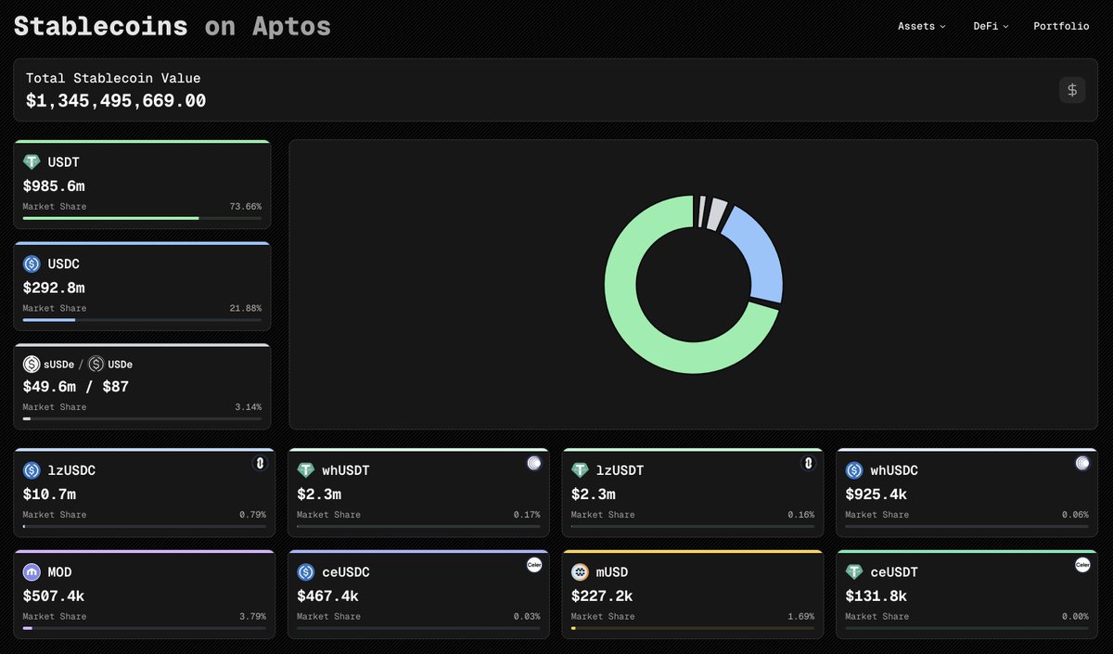The width and height of the screenshot is (1113, 654).
Task: Click the Wormhole badge on the whUSDC card
Action: (1082, 463)
